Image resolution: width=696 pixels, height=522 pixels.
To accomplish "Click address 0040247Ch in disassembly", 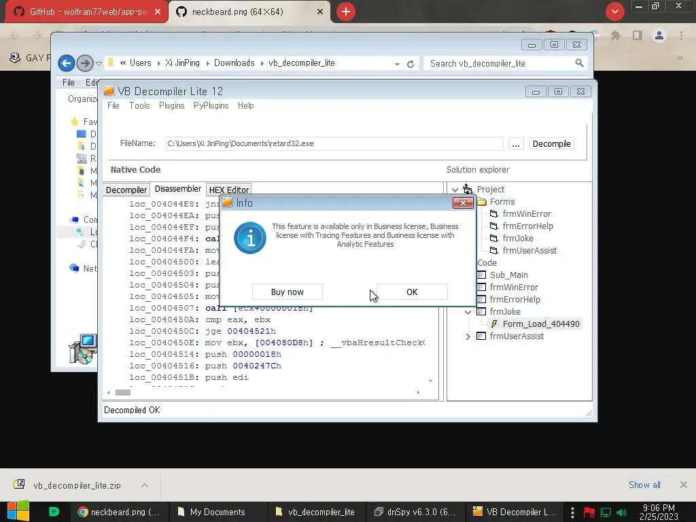I will click(x=256, y=366).
